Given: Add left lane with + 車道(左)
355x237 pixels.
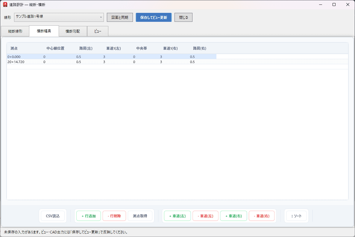Looking at the screenshot, I should tap(177, 216).
